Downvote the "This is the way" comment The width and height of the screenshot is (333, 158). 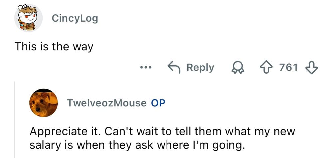[312, 68]
